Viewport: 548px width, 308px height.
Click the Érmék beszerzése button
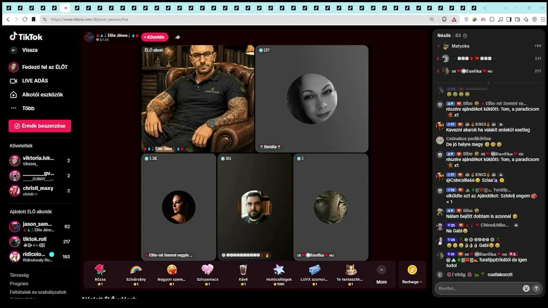[40, 126]
